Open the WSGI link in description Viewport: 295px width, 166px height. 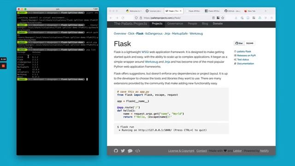click(x=145, y=52)
